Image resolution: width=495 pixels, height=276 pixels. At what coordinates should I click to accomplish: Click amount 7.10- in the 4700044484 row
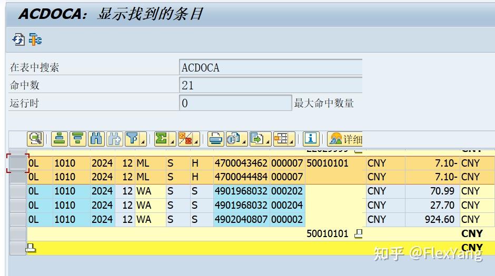pyautogui.click(x=445, y=177)
